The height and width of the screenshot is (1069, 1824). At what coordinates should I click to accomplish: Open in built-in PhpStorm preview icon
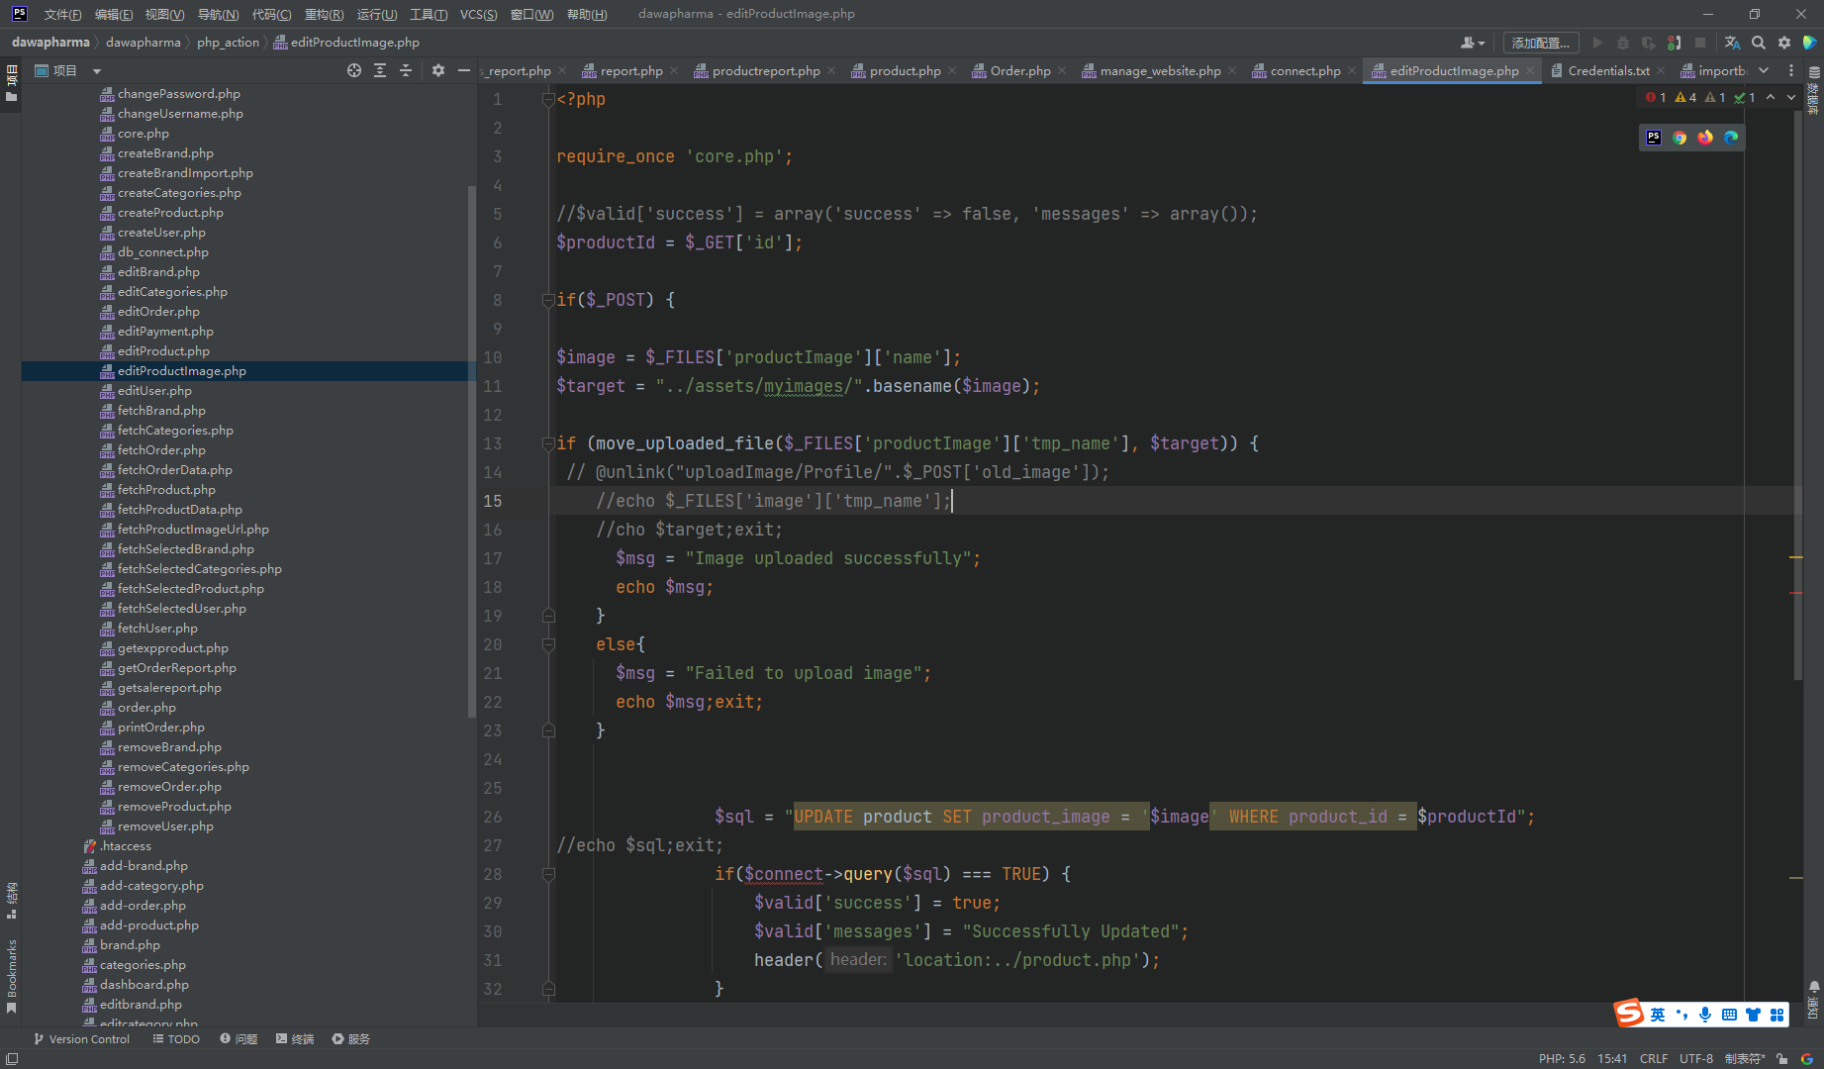pyautogui.click(x=1654, y=138)
